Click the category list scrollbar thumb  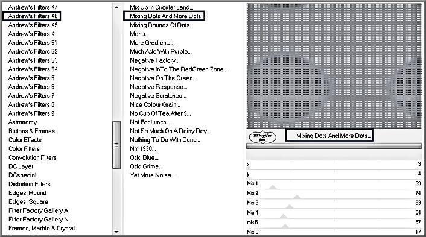point(116,145)
